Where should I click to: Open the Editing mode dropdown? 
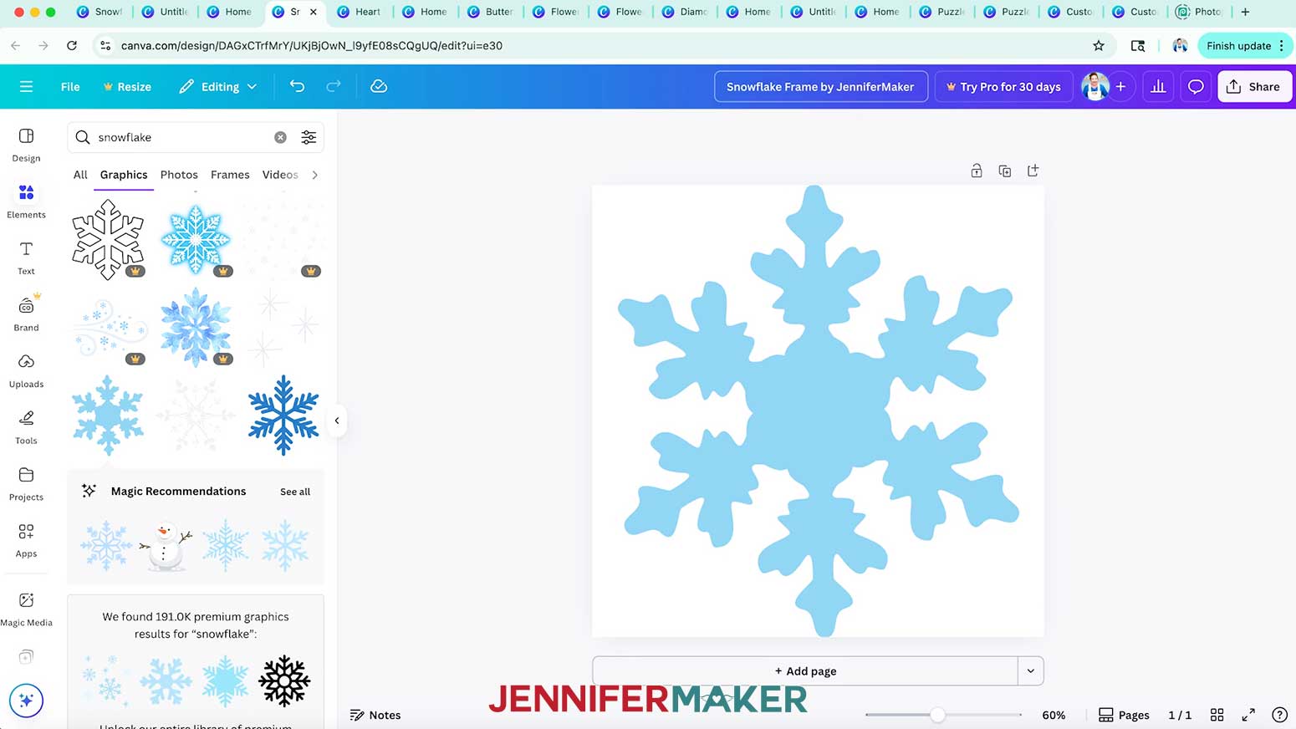[217, 86]
